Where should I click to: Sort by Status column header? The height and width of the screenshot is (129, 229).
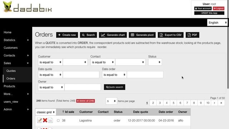(118, 112)
